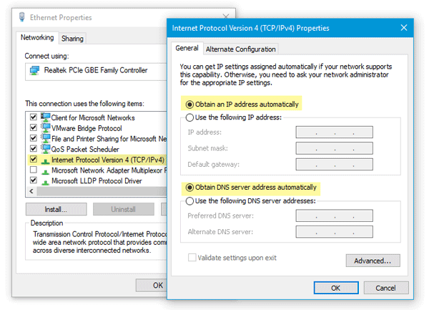Click the VMware Bridge Protocol icon

coord(46,128)
